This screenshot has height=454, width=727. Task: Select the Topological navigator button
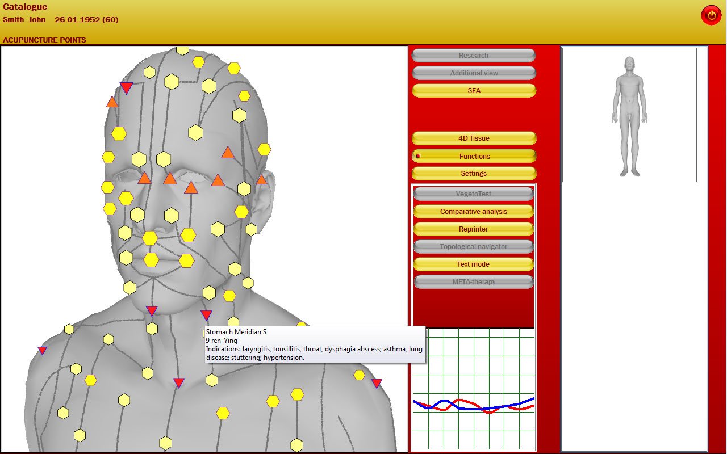473,247
